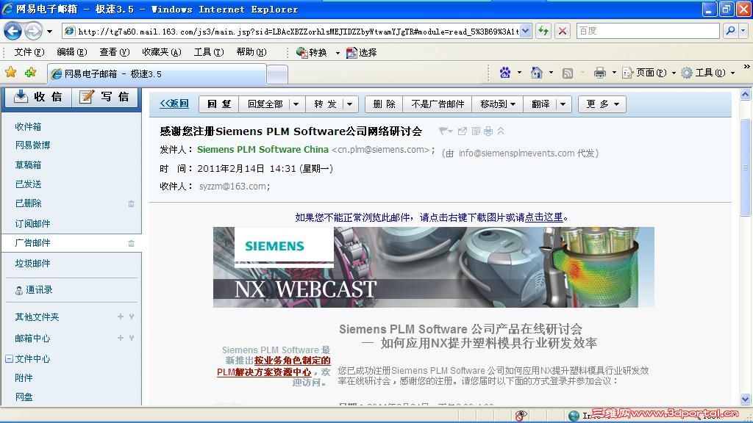
Task: Open the 更多 dropdown menu
Action: [x=602, y=104]
